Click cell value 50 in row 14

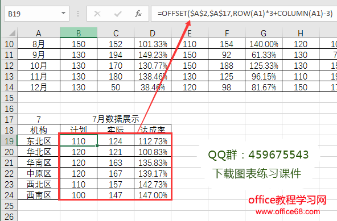coord(116,87)
